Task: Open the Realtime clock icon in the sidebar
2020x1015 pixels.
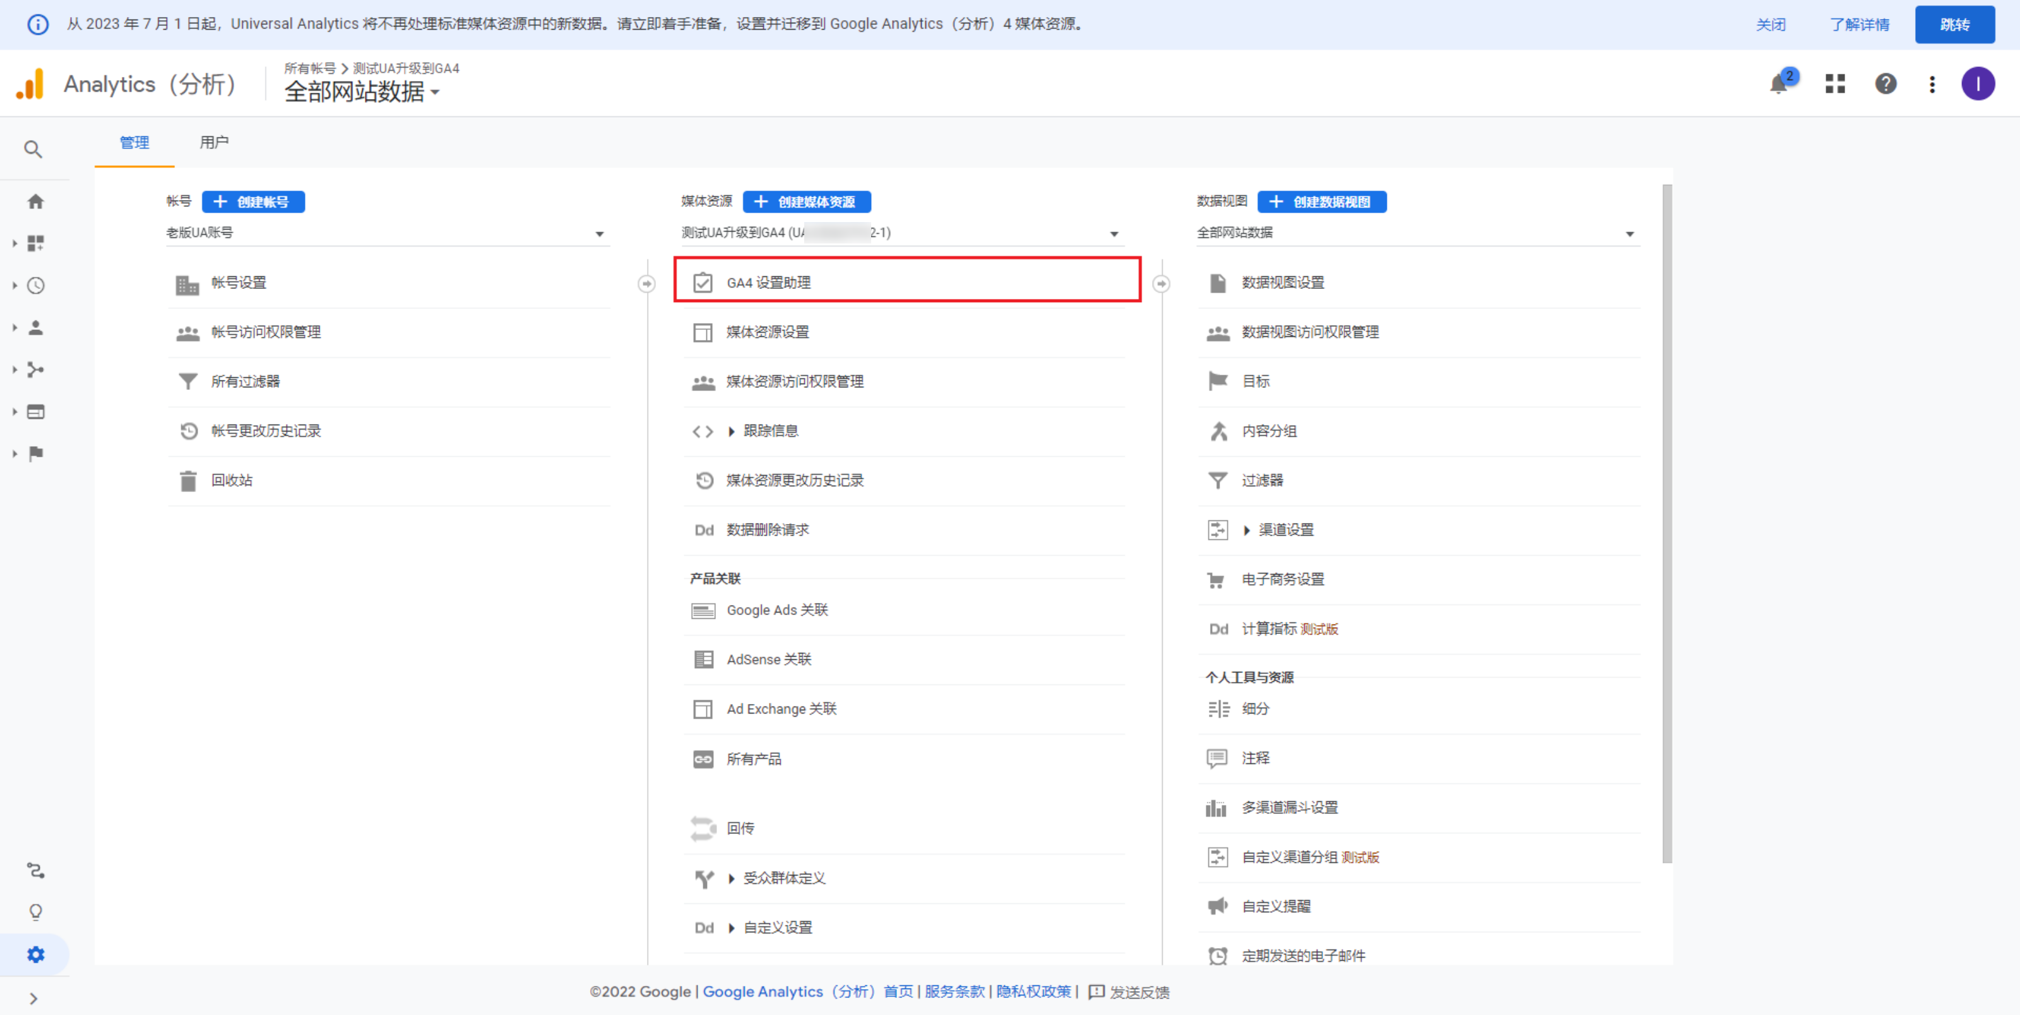Action: pos(35,286)
